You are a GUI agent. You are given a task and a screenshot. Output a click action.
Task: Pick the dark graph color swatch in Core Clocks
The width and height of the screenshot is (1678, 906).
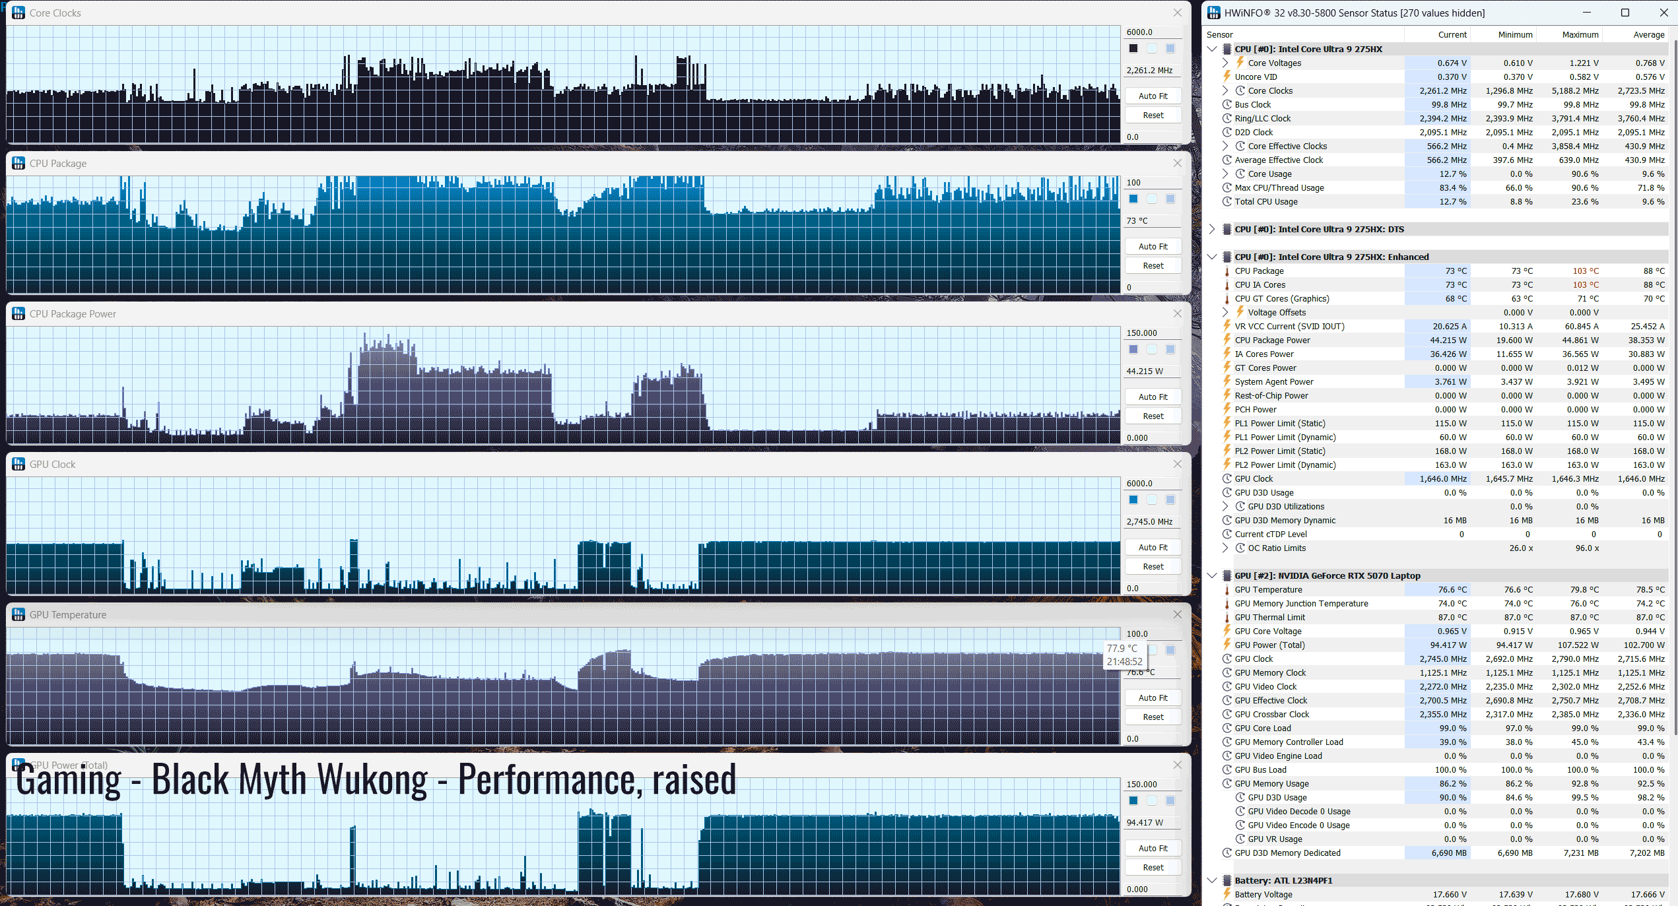tap(1133, 48)
